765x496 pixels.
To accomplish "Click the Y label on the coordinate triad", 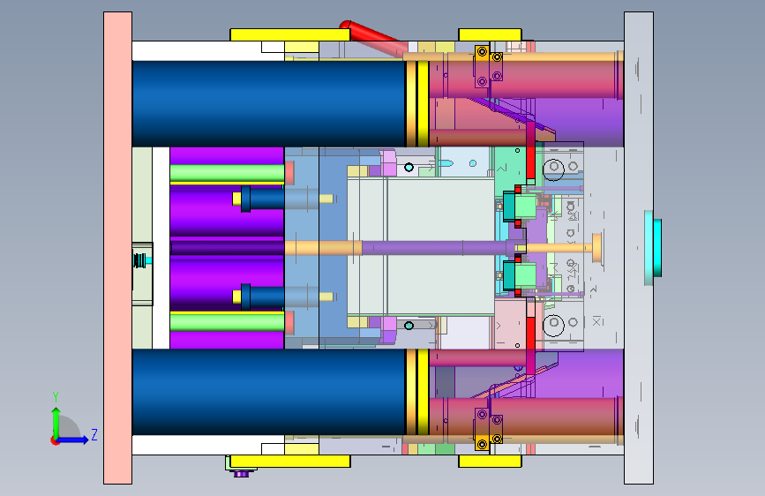I will 56,397.
